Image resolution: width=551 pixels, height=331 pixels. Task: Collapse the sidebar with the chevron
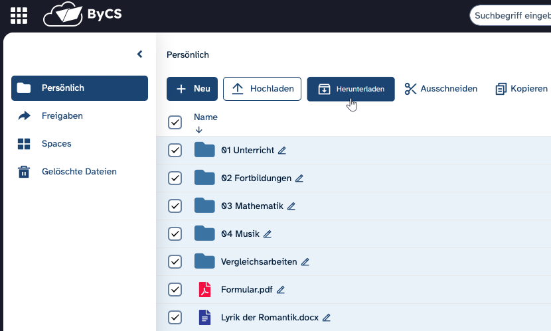[x=139, y=54]
